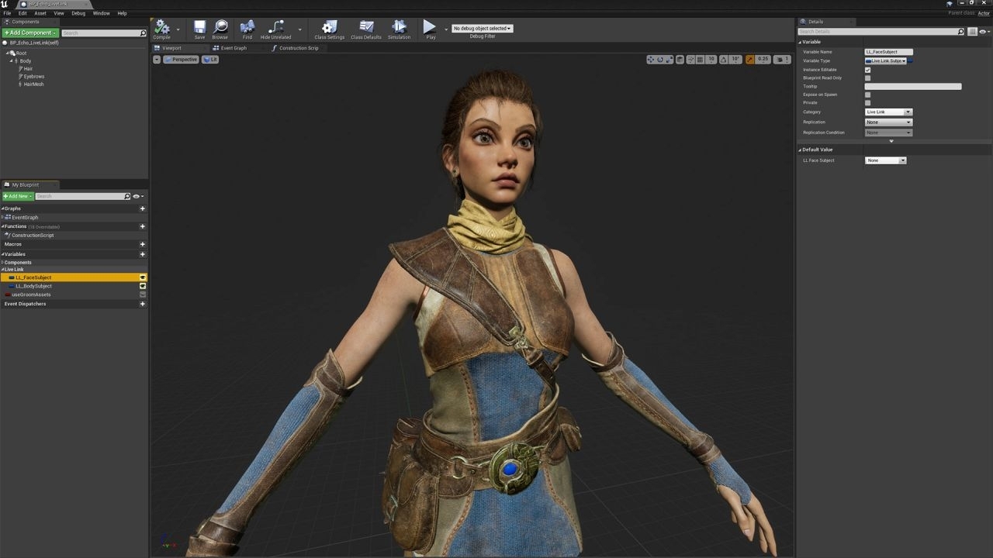This screenshot has width=993, height=558.
Task: Open viewport options arrow menu
Action: 157,60
